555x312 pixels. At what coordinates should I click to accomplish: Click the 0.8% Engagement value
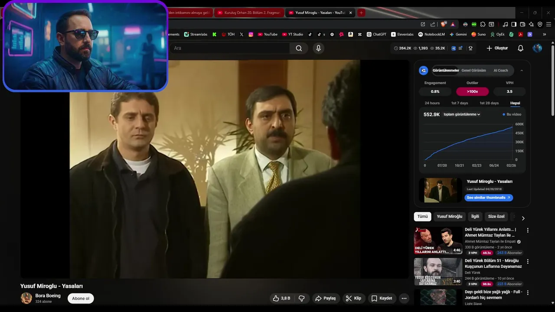pos(435,91)
